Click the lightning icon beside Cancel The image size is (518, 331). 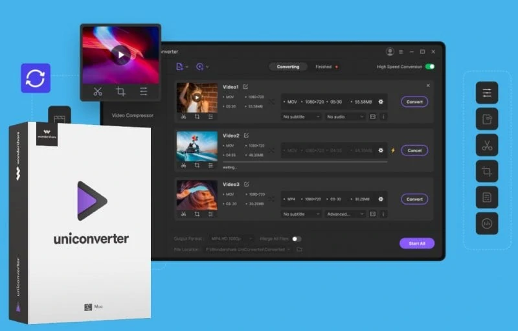[x=393, y=150]
